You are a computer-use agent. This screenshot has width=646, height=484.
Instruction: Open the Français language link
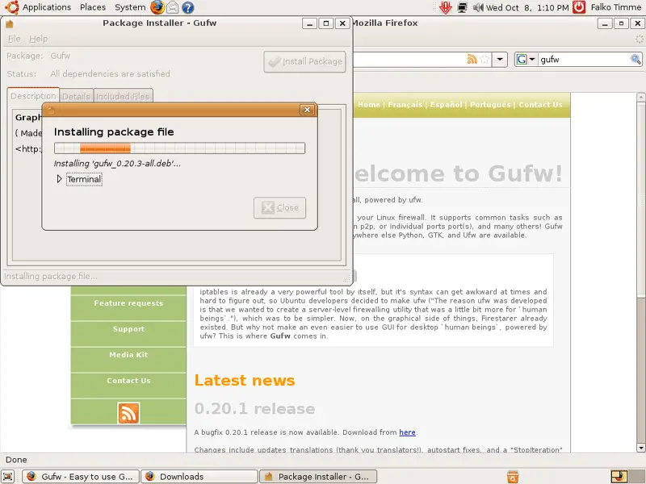[x=405, y=105]
